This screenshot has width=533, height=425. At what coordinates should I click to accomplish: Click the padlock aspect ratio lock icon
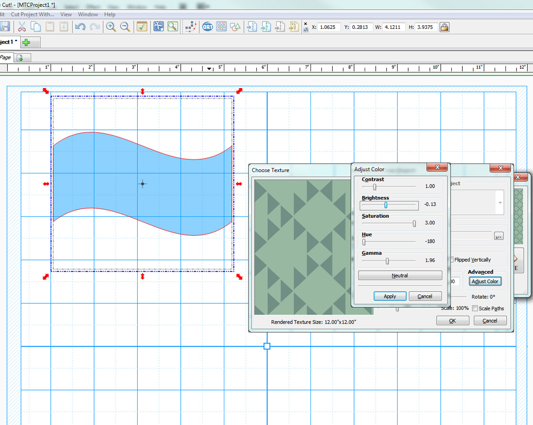[x=444, y=27]
